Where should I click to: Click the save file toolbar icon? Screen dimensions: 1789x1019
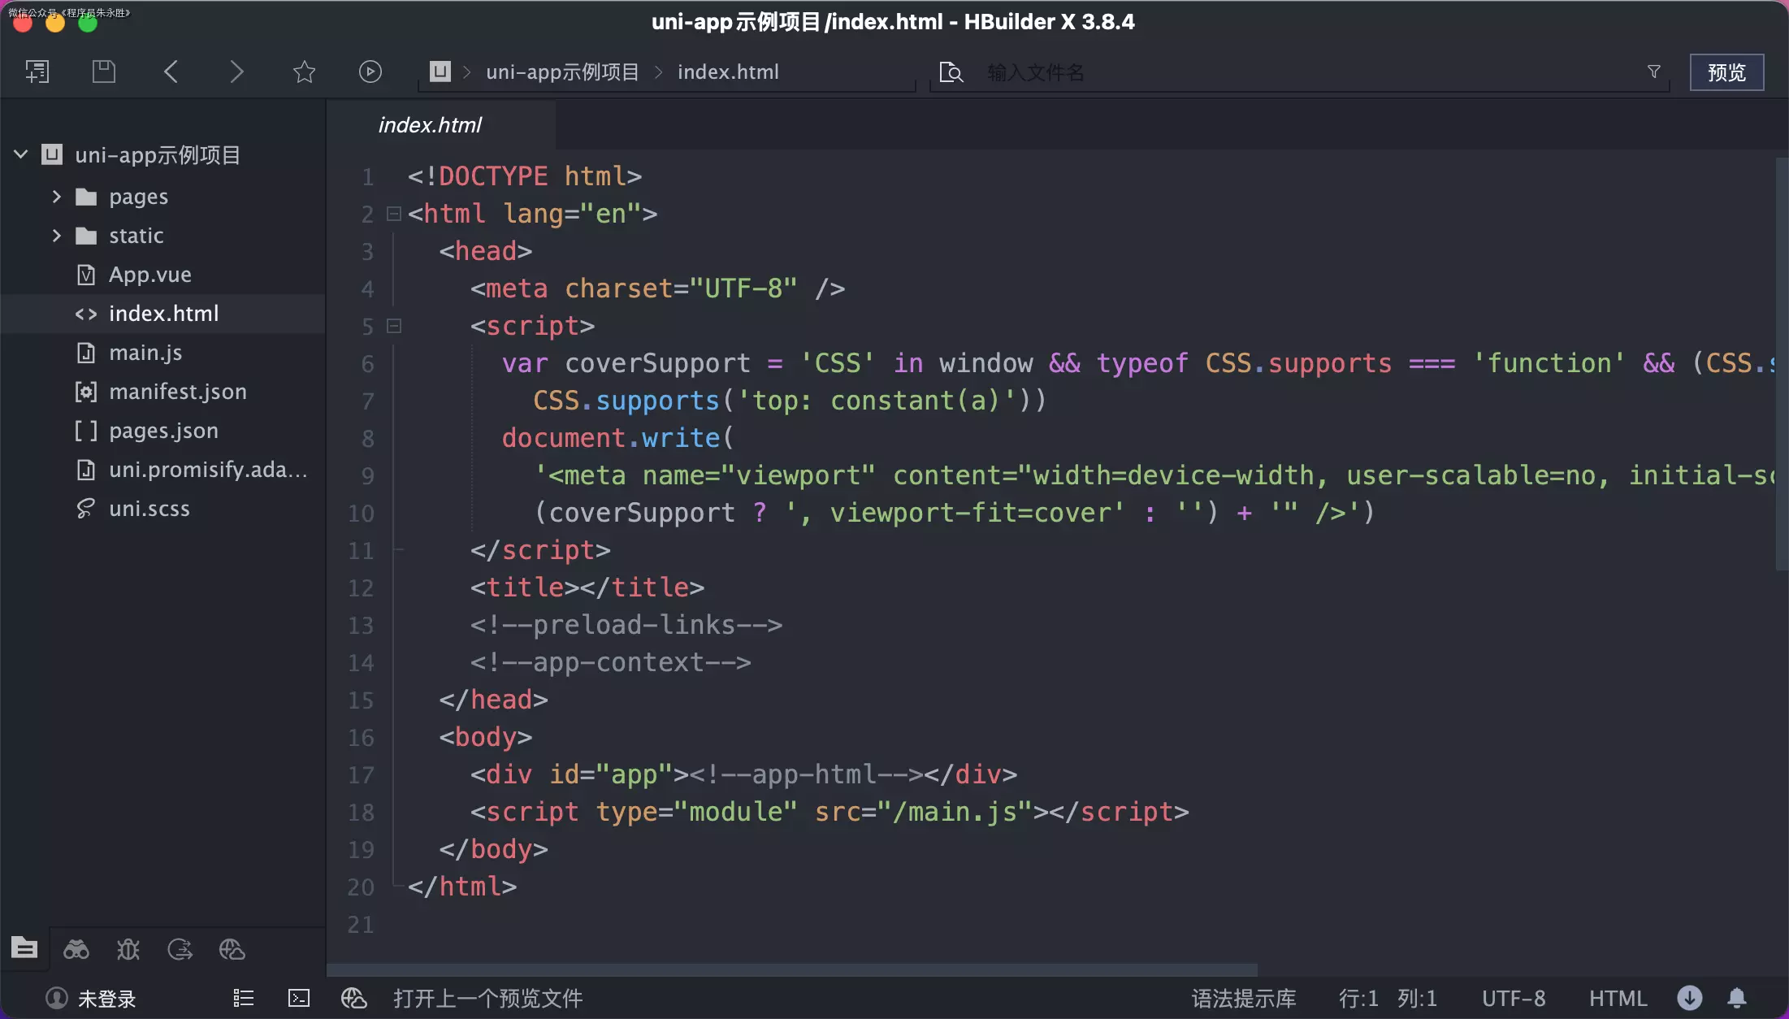click(103, 72)
